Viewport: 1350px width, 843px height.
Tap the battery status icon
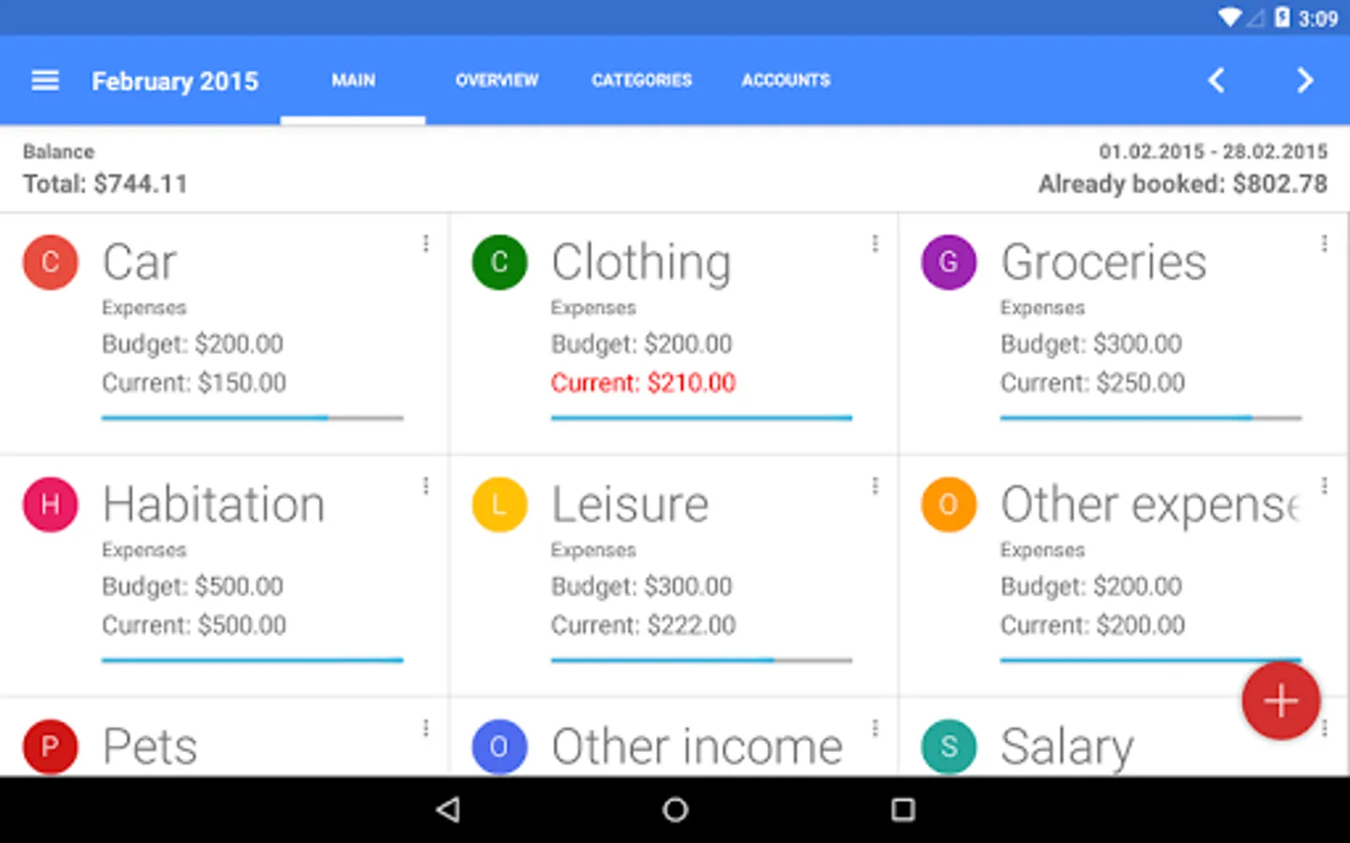pos(1282,18)
